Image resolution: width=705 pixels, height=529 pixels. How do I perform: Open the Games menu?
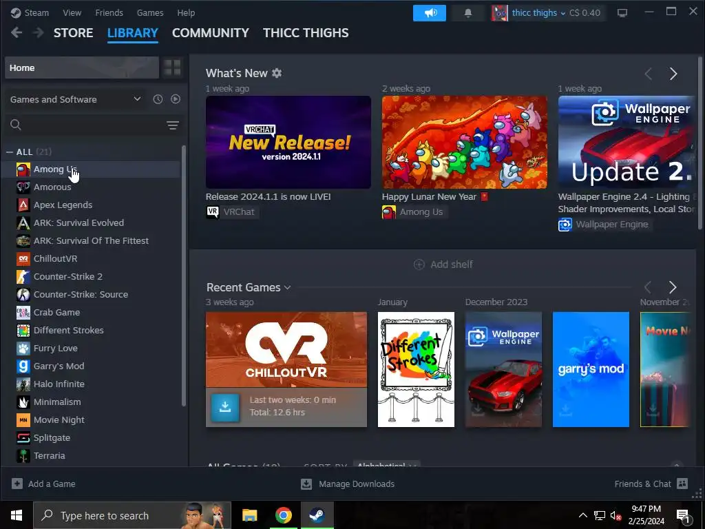coord(150,12)
